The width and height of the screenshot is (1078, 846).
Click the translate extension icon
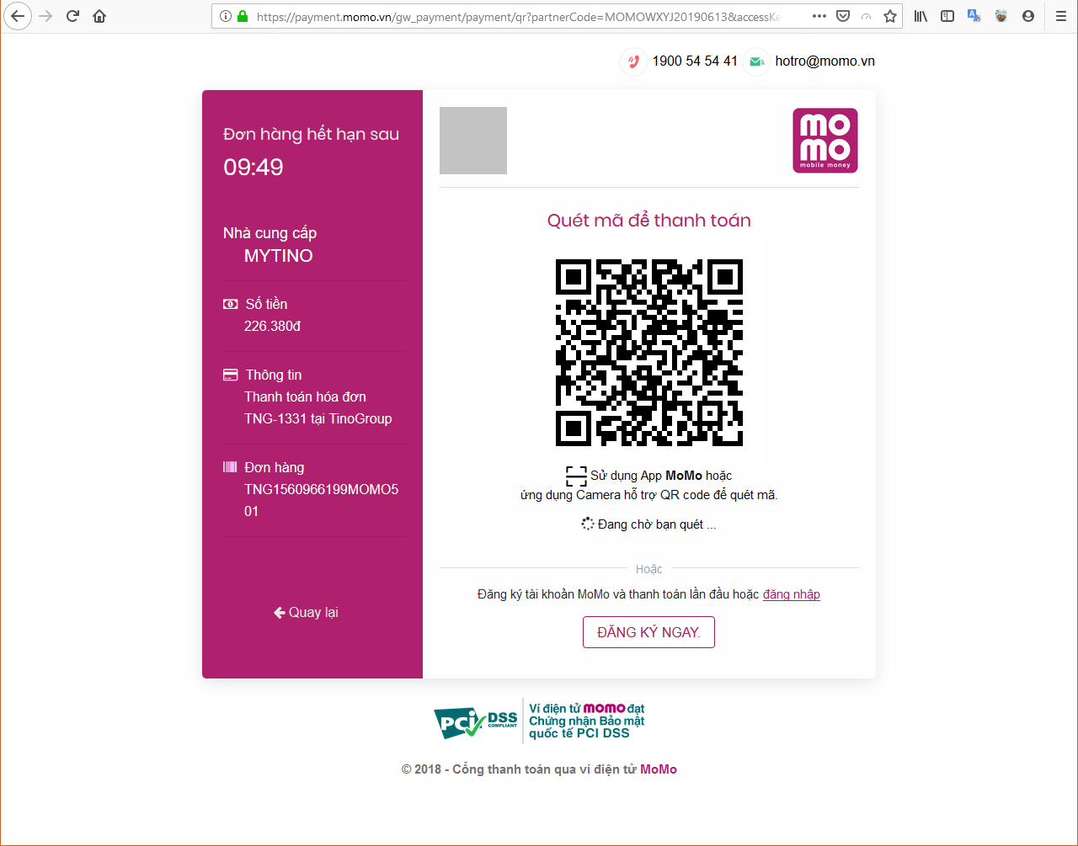click(x=974, y=16)
